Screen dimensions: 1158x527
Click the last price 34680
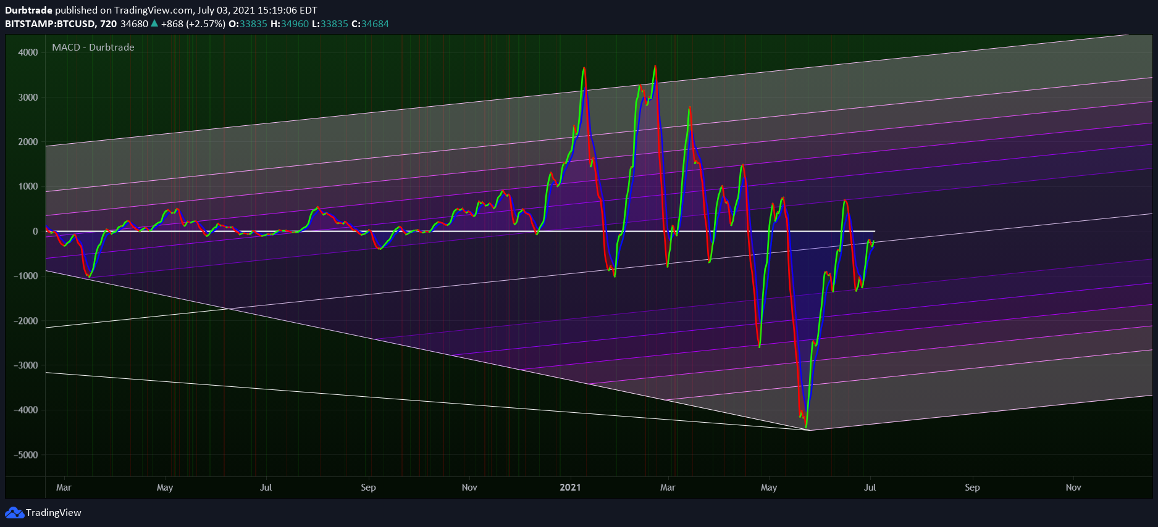point(134,24)
